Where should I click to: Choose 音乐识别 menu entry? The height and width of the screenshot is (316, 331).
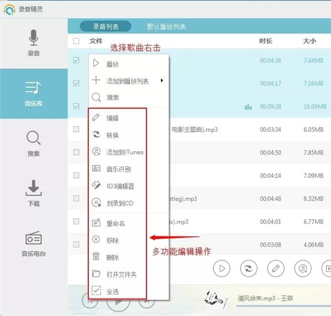[x=129, y=169]
